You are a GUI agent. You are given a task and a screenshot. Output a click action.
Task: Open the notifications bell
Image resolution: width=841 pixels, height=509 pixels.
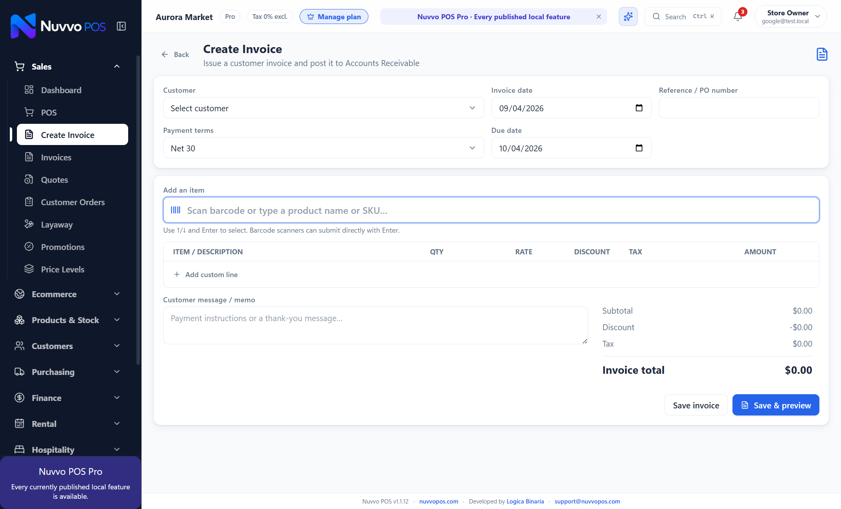coord(738,17)
